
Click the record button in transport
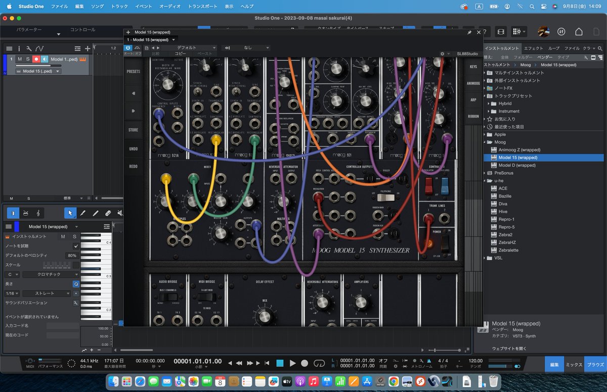[305, 363]
